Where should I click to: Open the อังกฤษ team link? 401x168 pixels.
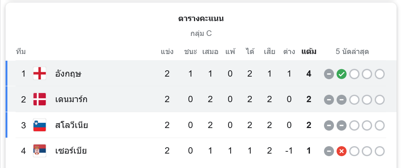tap(68, 74)
